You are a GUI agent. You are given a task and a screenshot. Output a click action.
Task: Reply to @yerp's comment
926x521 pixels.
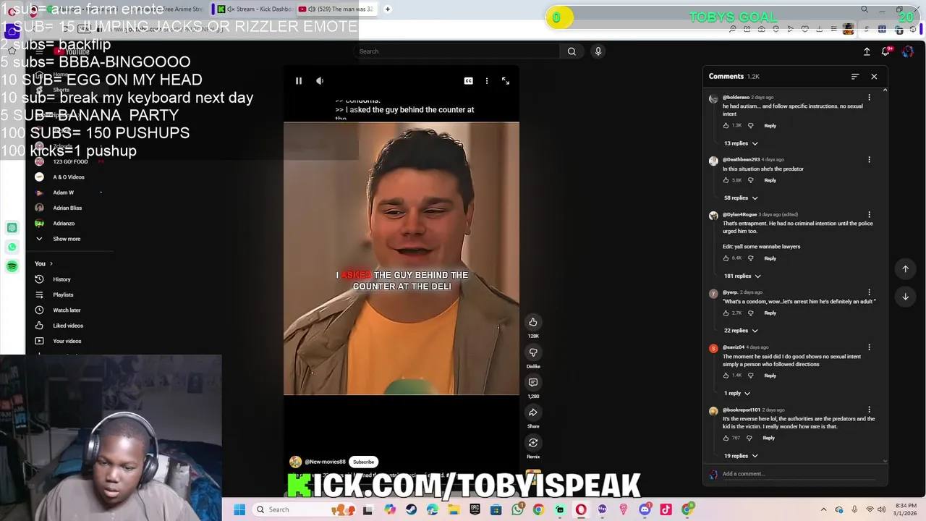coord(770,313)
